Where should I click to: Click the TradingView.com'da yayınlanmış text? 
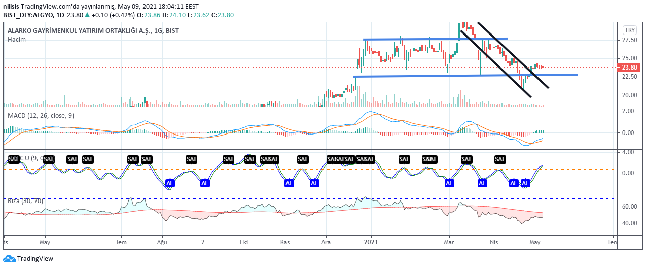67,6
